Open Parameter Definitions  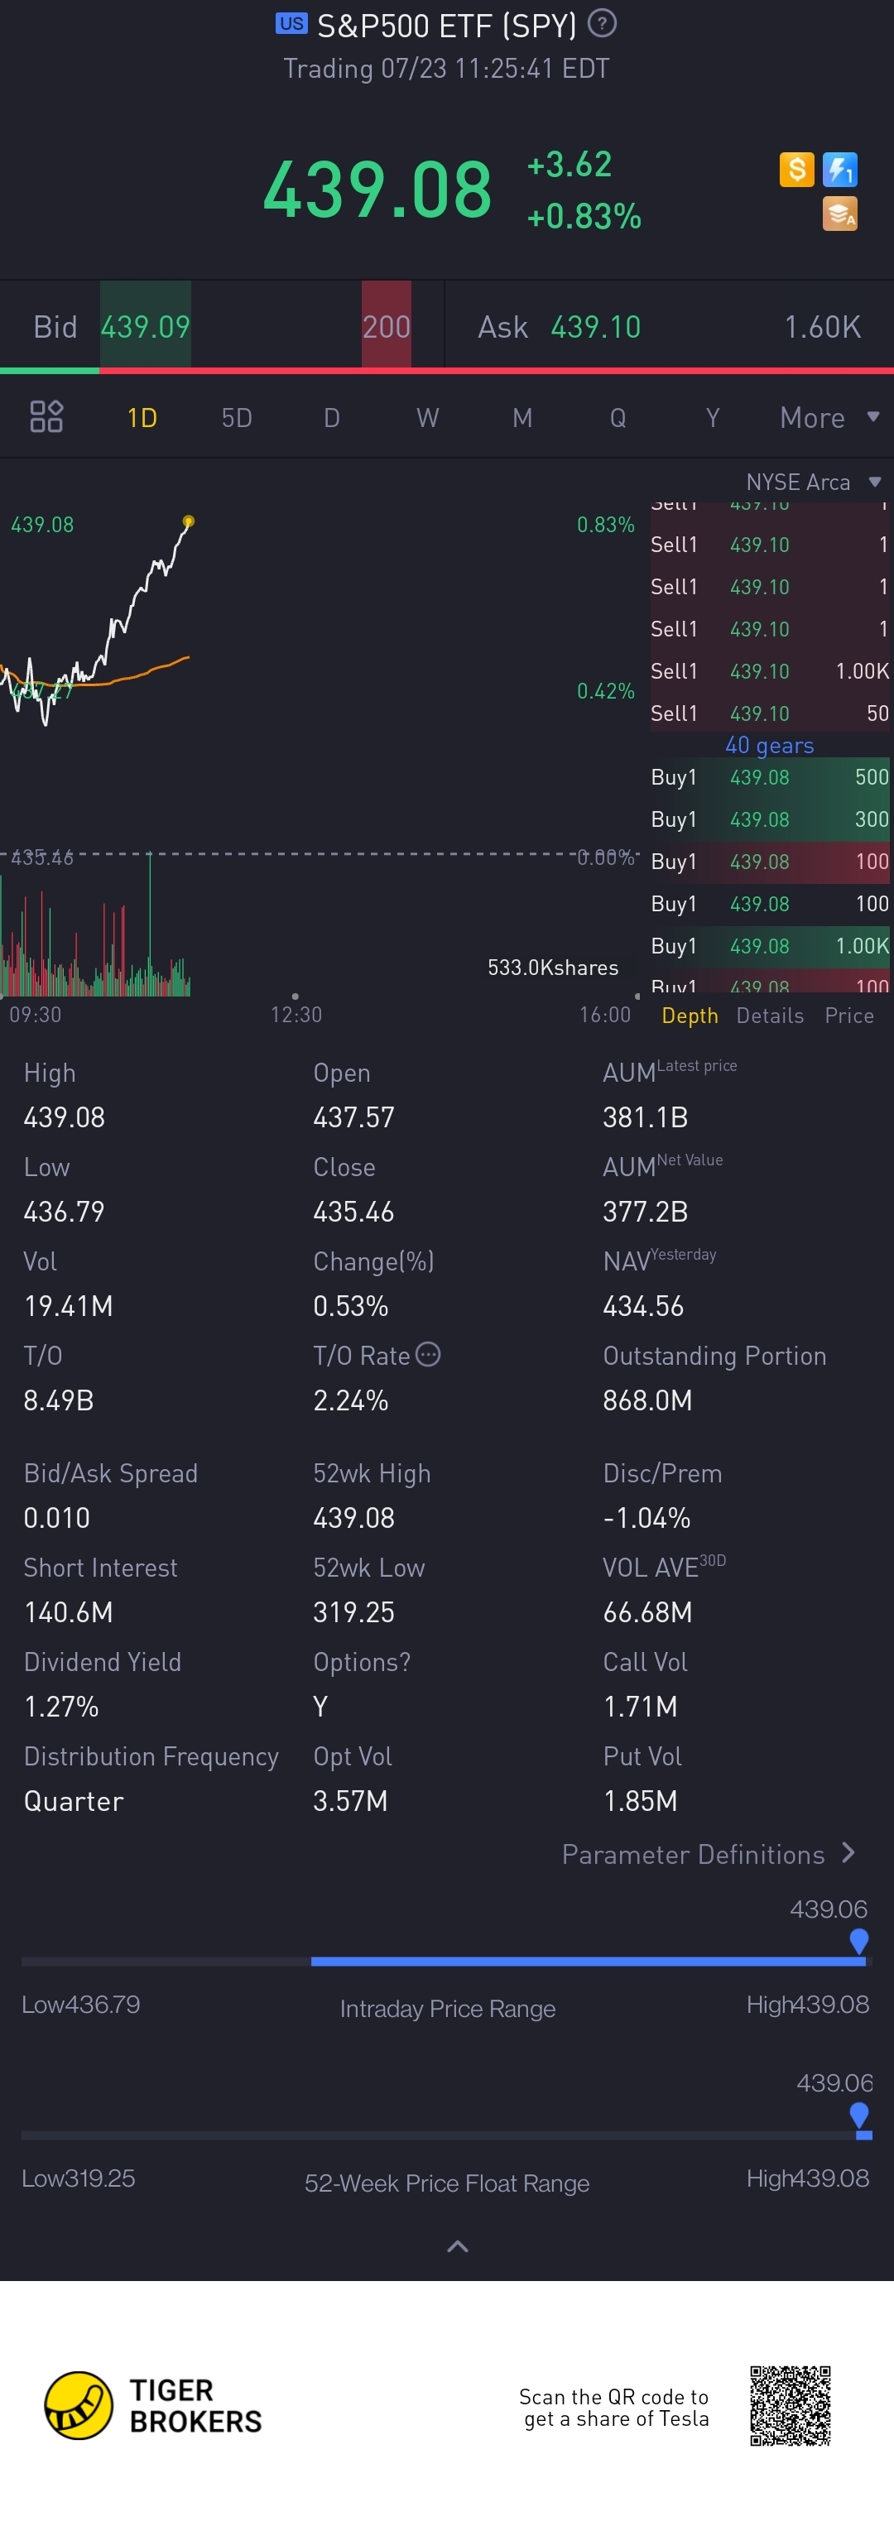[709, 1854]
